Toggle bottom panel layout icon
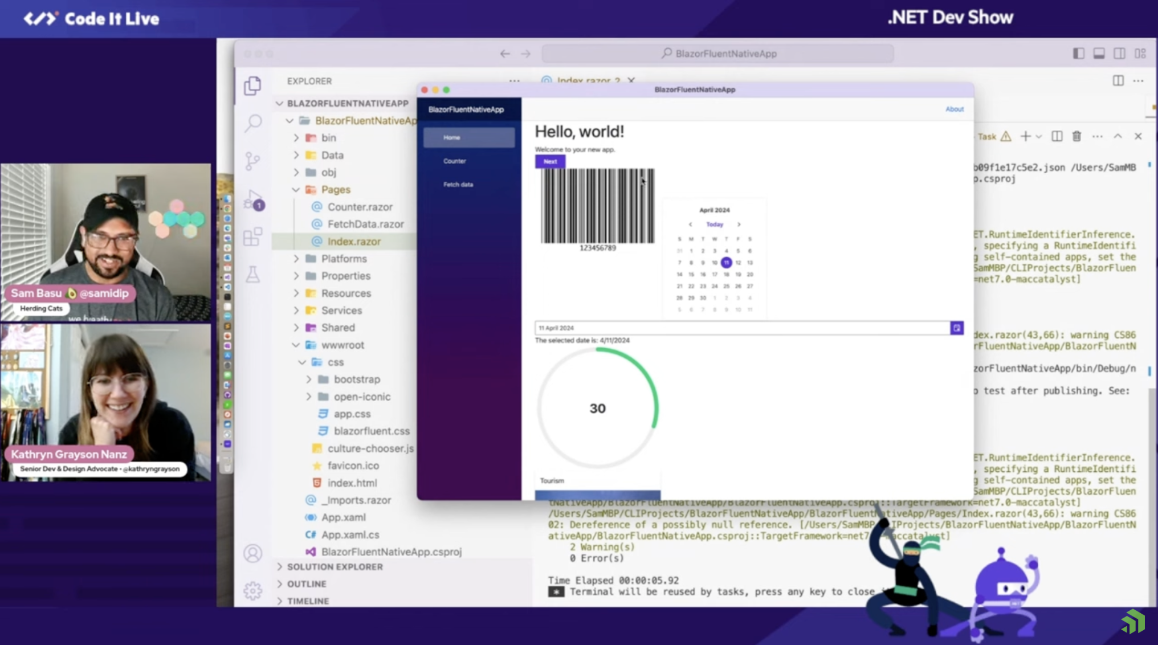The height and width of the screenshot is (645, 1158). [1099, 54]
